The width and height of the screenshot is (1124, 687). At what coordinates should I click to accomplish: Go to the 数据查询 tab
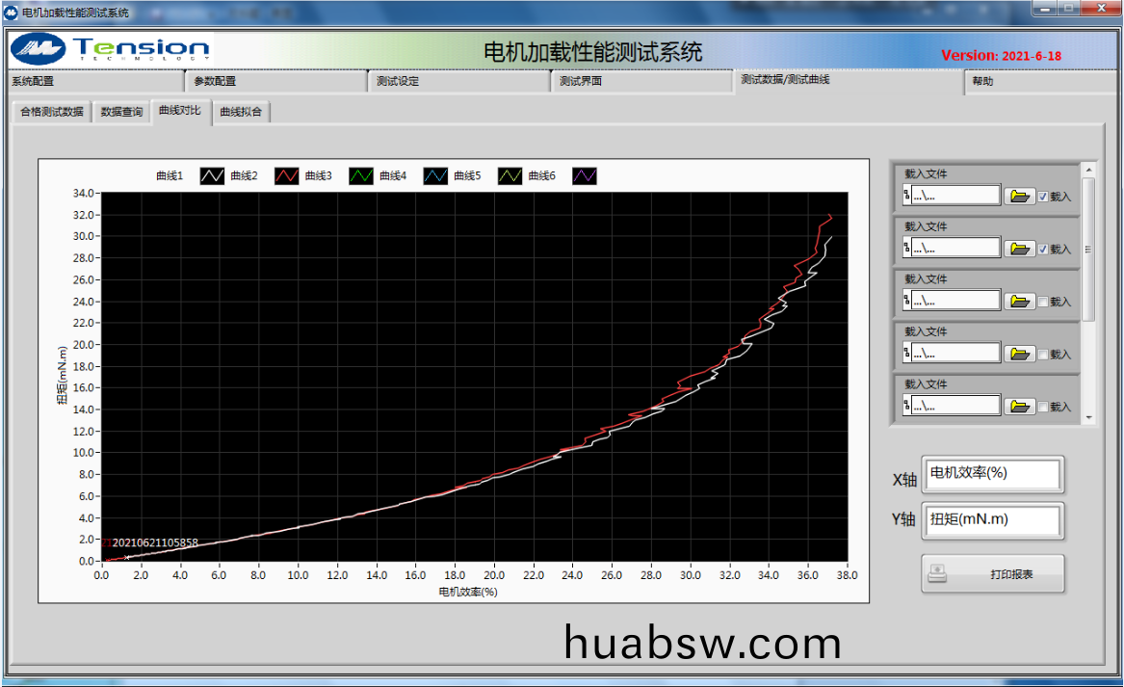[122, 112]
